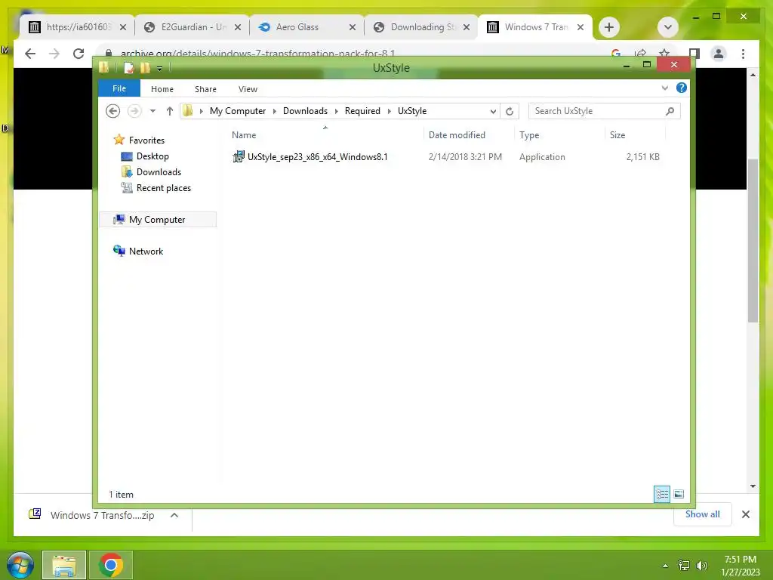Bookmark this page with the star icon
The width and height of the screenshot is (773, 580).
click(664, 53)
